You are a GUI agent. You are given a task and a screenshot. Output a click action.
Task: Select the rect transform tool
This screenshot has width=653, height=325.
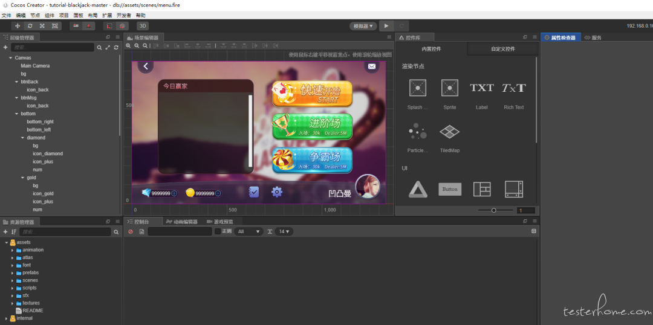pos(54,26)
